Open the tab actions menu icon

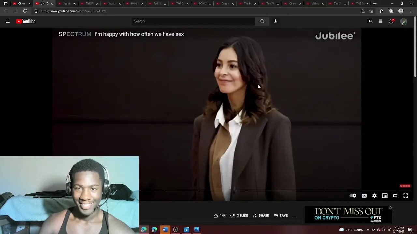(5, 4)
